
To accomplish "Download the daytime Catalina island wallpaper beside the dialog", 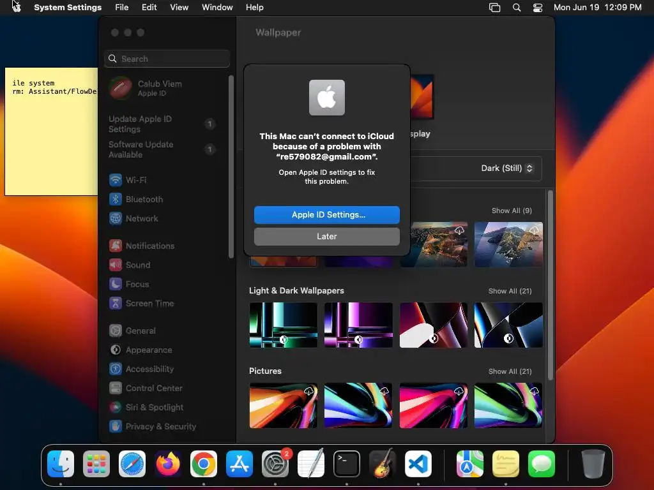I will pyautogui.click(x=459, y=230).
